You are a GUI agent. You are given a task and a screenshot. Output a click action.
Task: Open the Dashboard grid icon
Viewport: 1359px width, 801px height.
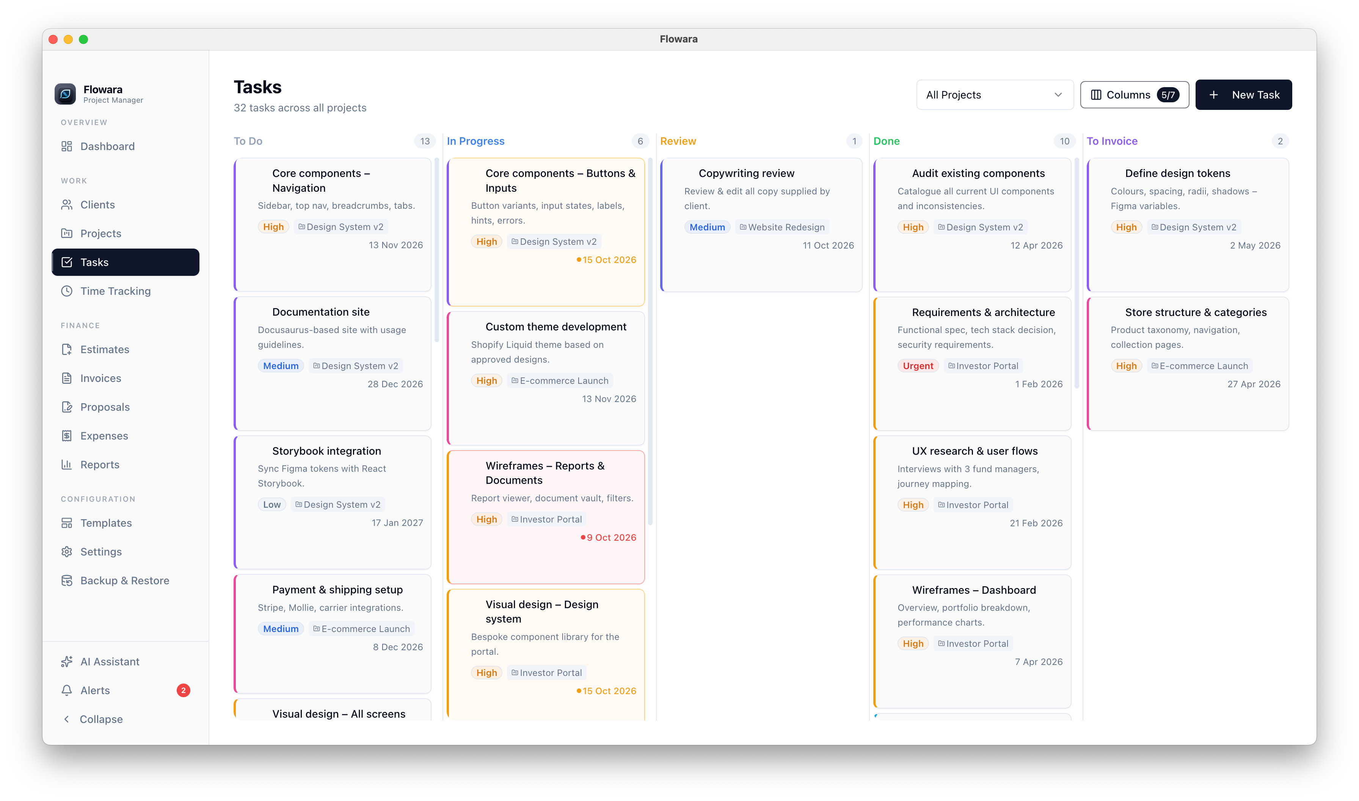click(x=66, y=146)
